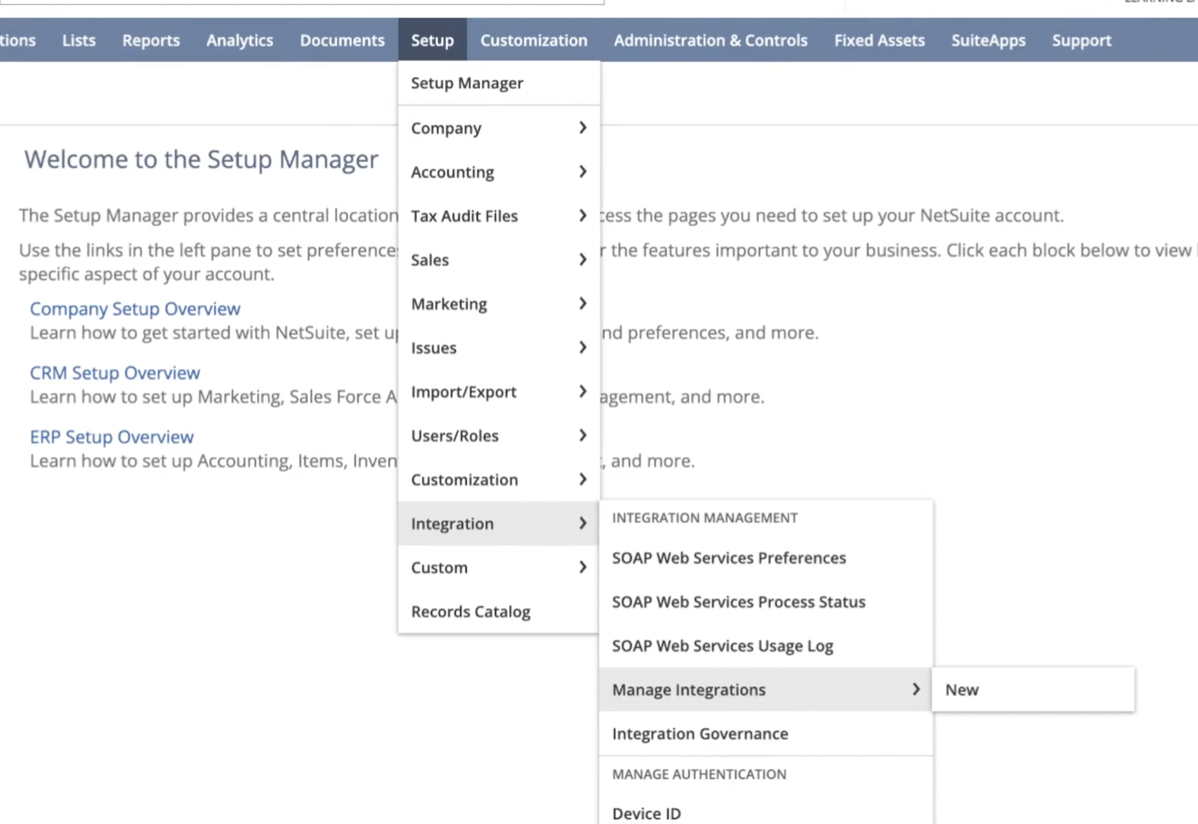Follow the CRM Setup Overview link
This screenshot has height=824, width=1198.
tap(114, 373)
